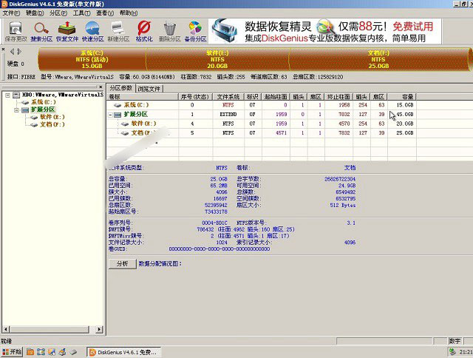This screenshot has height=358, width=473.
Task: Click the 卷标 column header
Action: [142, 97]
